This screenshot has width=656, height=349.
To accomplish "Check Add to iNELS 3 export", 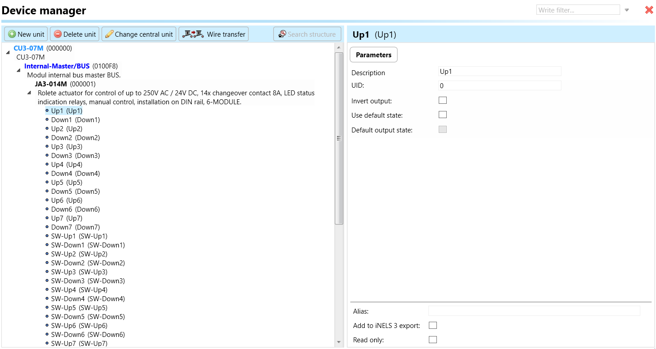I will (433, 325).
